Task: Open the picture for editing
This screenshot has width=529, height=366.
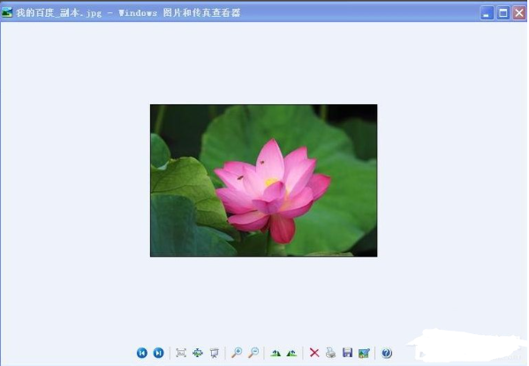Action: 364,353
